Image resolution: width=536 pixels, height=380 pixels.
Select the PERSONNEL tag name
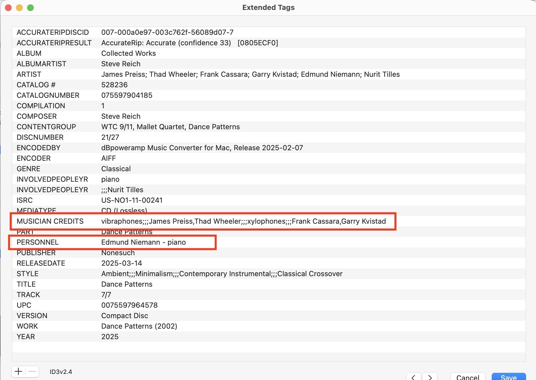[x=38, y=242]
